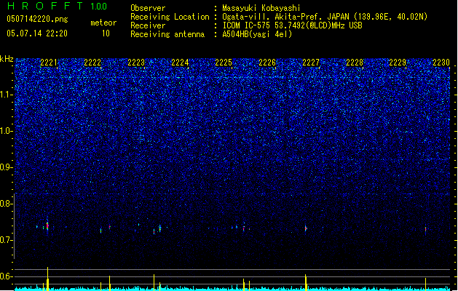This screenshot has width=458, height=291.
Task: Click the meteor echo near 2230
Action: click(425, 230)
